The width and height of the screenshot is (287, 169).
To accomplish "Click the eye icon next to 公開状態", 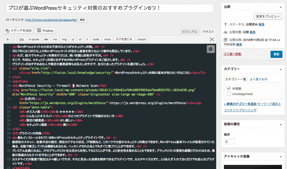I will pos(226,32).
